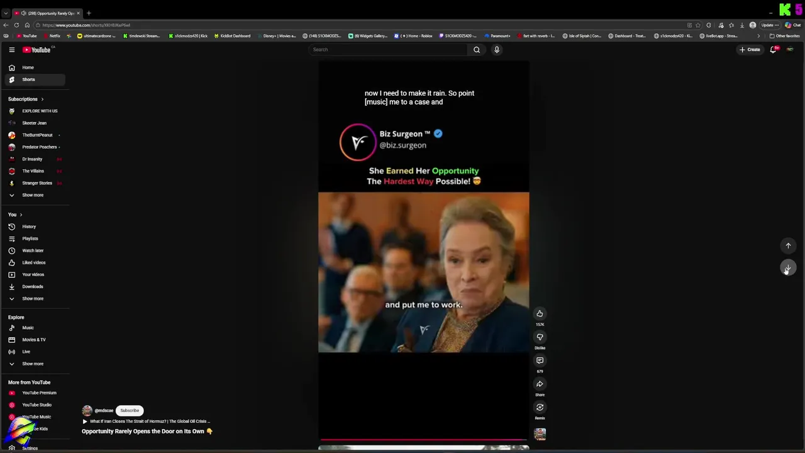Screen dimensions: 805x453
Task: Dislike this Short
Action: point(540,337)
